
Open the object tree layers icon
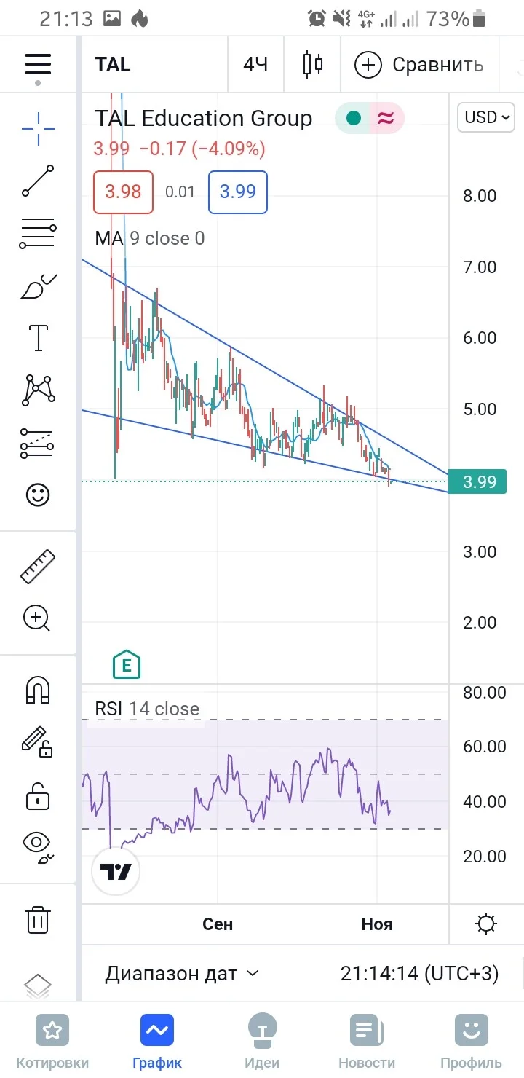tap(38, 987)
